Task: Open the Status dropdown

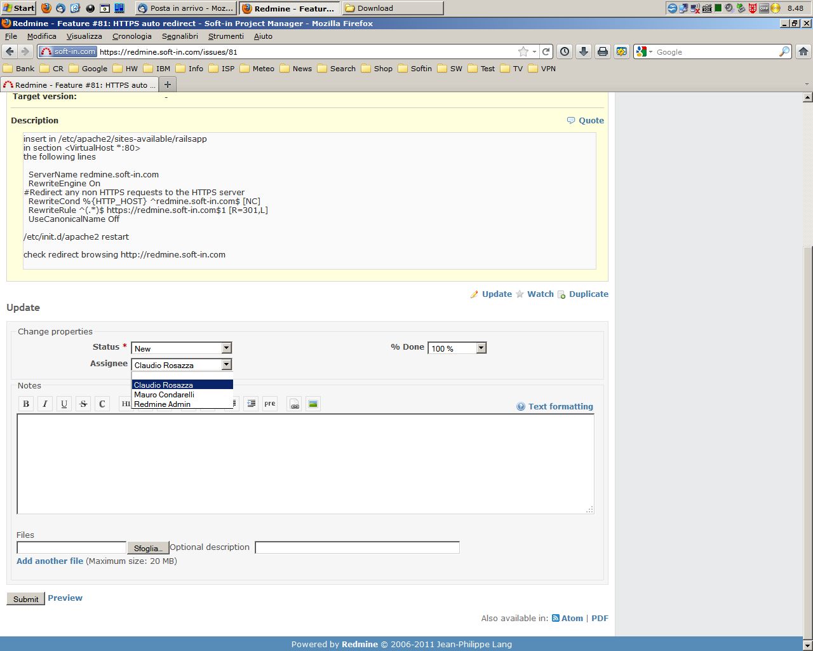Action: (181, 348)
